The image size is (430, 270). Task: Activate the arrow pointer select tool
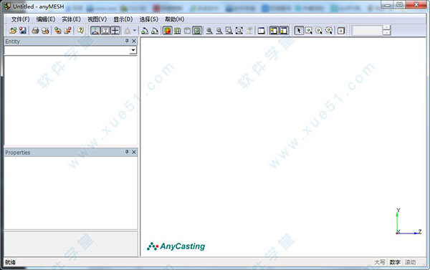299,30
